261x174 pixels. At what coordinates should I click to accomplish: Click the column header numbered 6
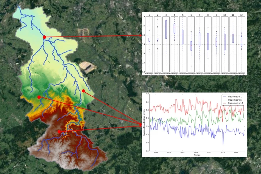191,14
